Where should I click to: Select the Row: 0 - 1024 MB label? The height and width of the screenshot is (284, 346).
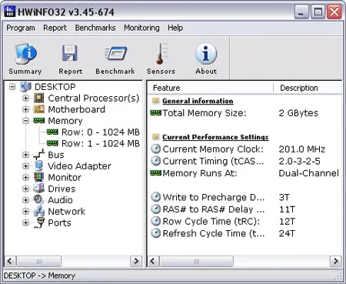click(x=101, y=132)
